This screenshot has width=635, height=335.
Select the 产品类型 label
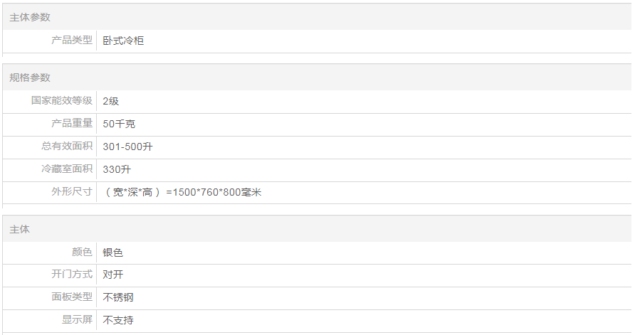pos(72,41)
